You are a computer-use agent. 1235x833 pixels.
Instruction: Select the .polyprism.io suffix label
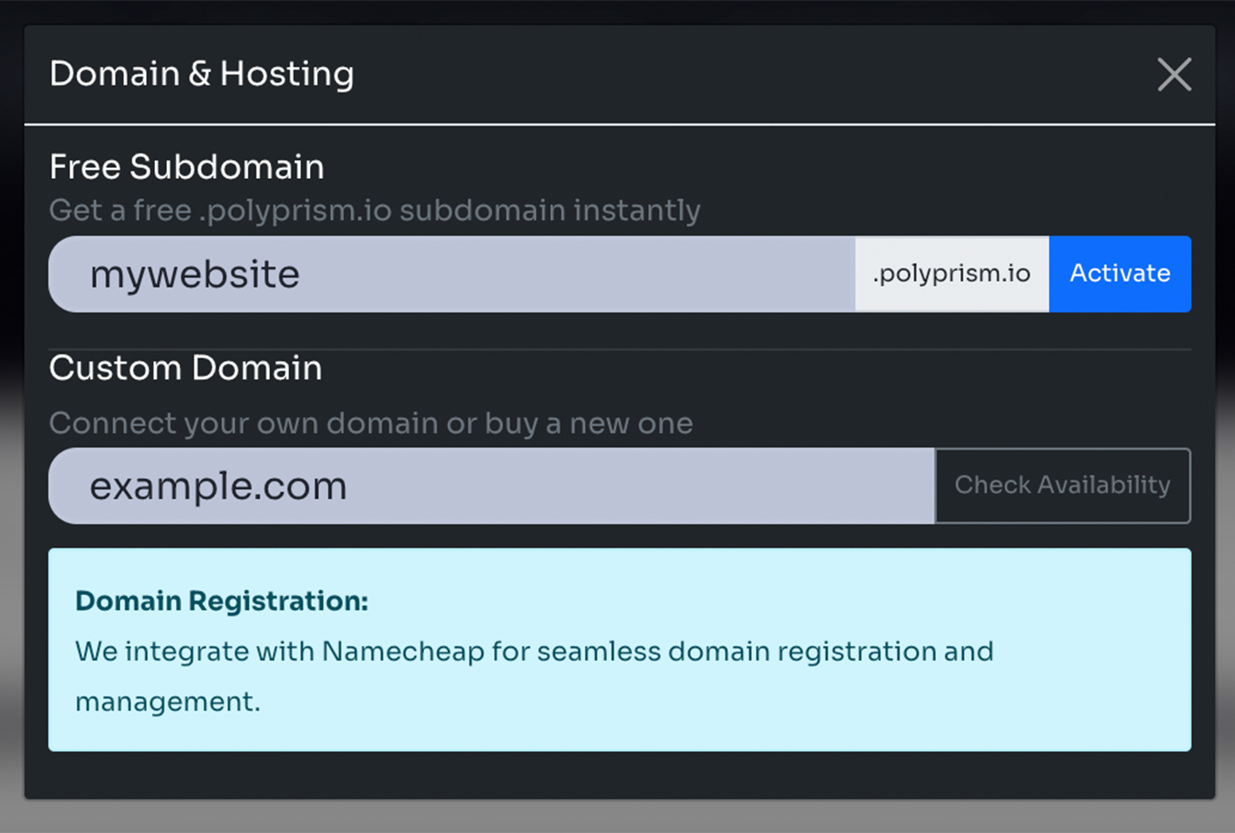point(951,274)
